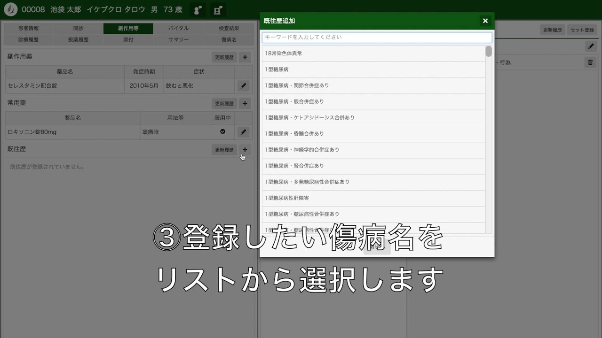Open the 患者情報 tab
Image resolution: width=602 pixels, height=338 pixels.
click(x=29, y=29)
